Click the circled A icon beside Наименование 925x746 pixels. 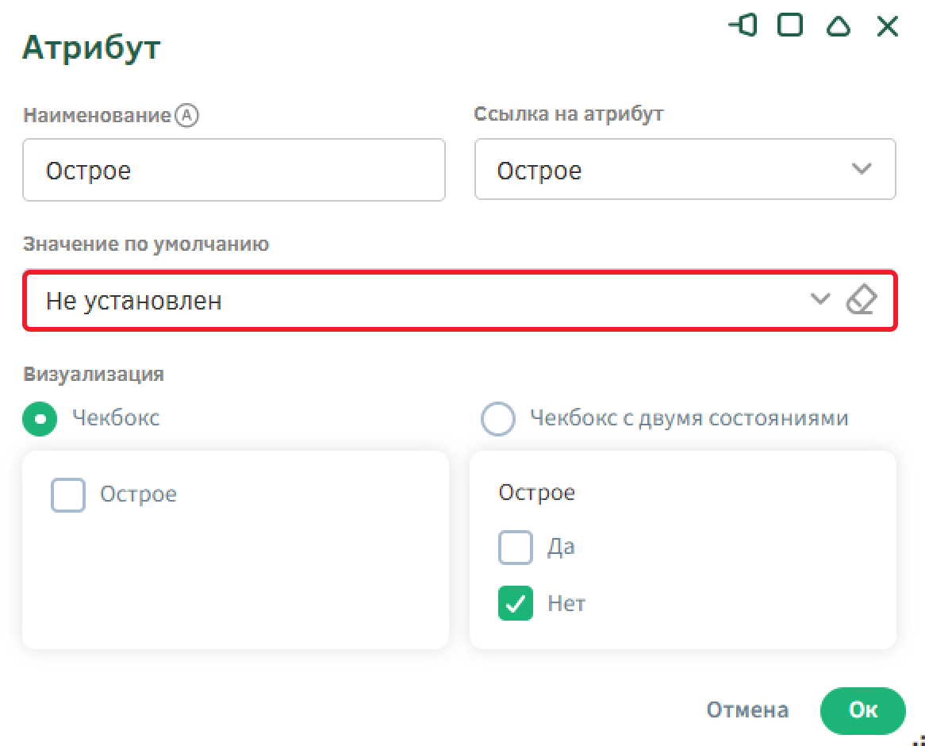tap(186, 116)
